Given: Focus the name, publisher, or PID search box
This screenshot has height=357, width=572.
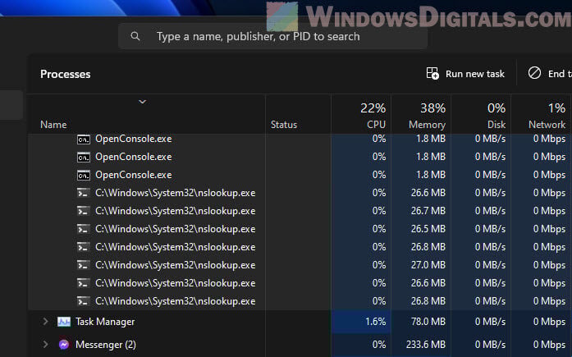Looking at the screenshot, I should [x=272, y=36].
